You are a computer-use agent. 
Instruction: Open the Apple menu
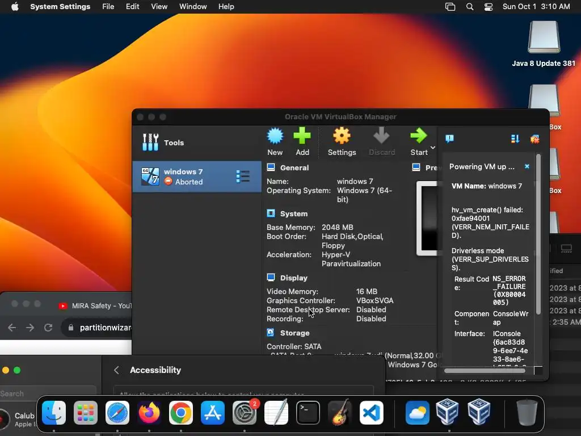tap(15, 6)
